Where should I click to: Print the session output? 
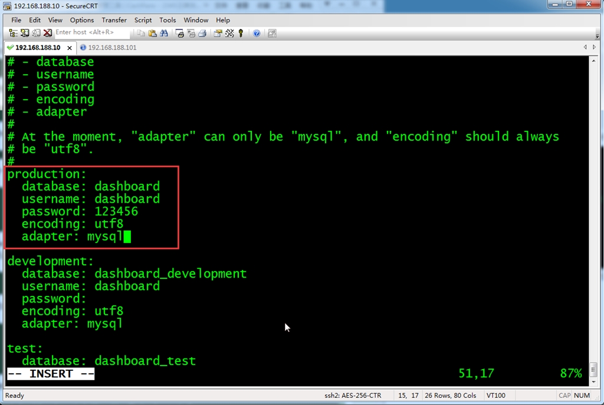[202, 34]
